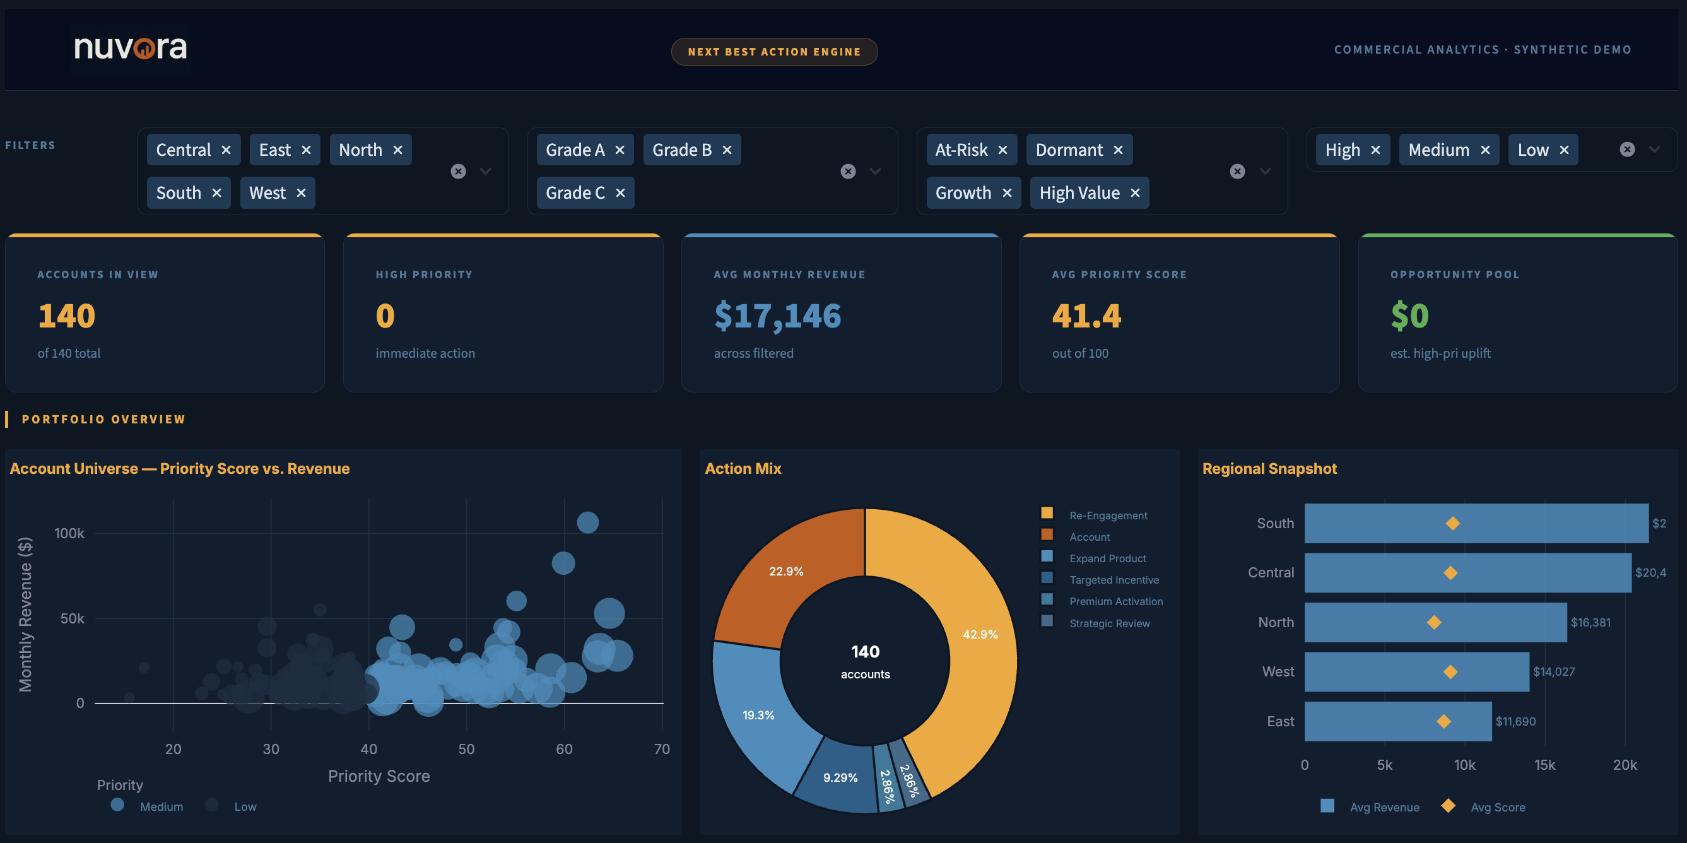Remove the High priority chip
1687x843 pixels.
1375,150
